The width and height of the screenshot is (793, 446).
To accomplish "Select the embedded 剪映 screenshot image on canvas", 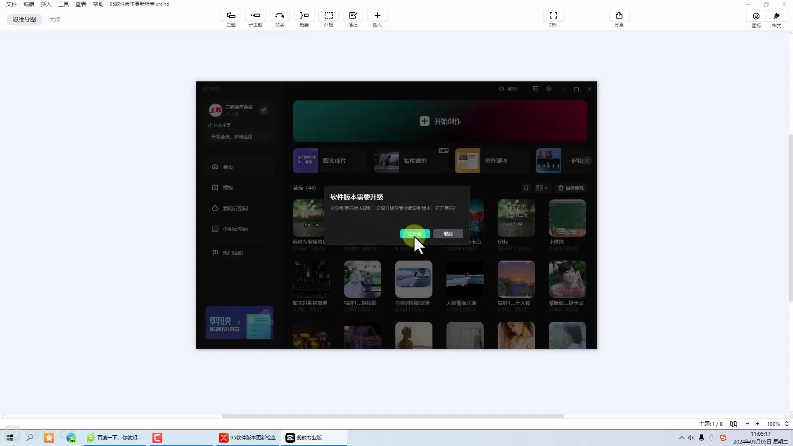I will click(396, 215).
